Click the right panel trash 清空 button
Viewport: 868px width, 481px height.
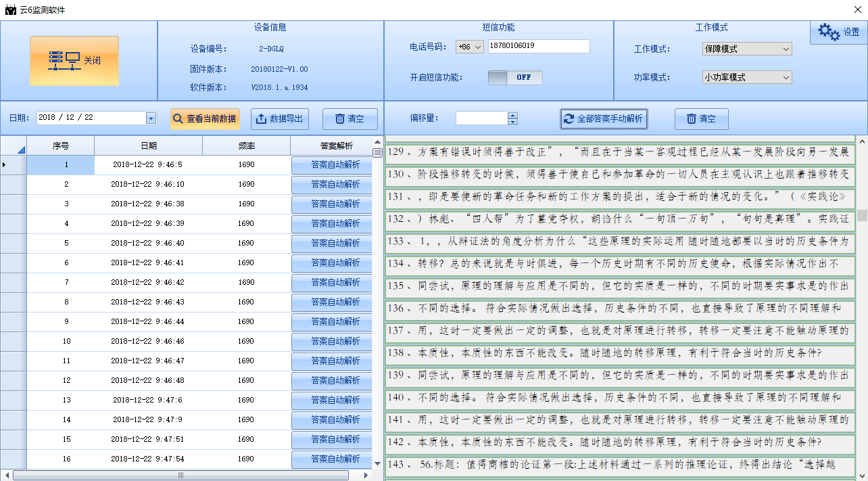pos(701,118)
